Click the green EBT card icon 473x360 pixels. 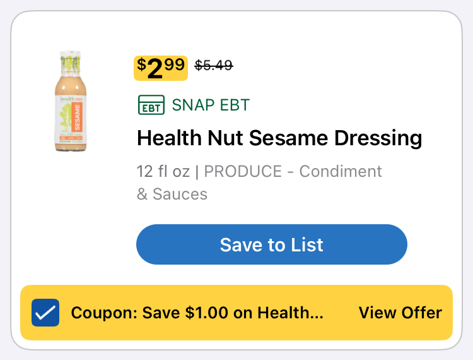click(x=151, y=105)
